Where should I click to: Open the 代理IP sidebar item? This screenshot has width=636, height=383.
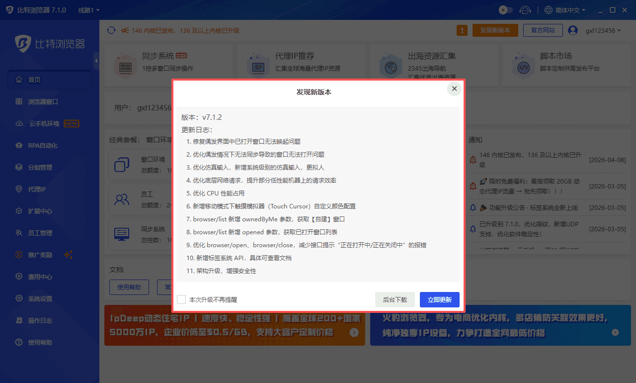33,189
